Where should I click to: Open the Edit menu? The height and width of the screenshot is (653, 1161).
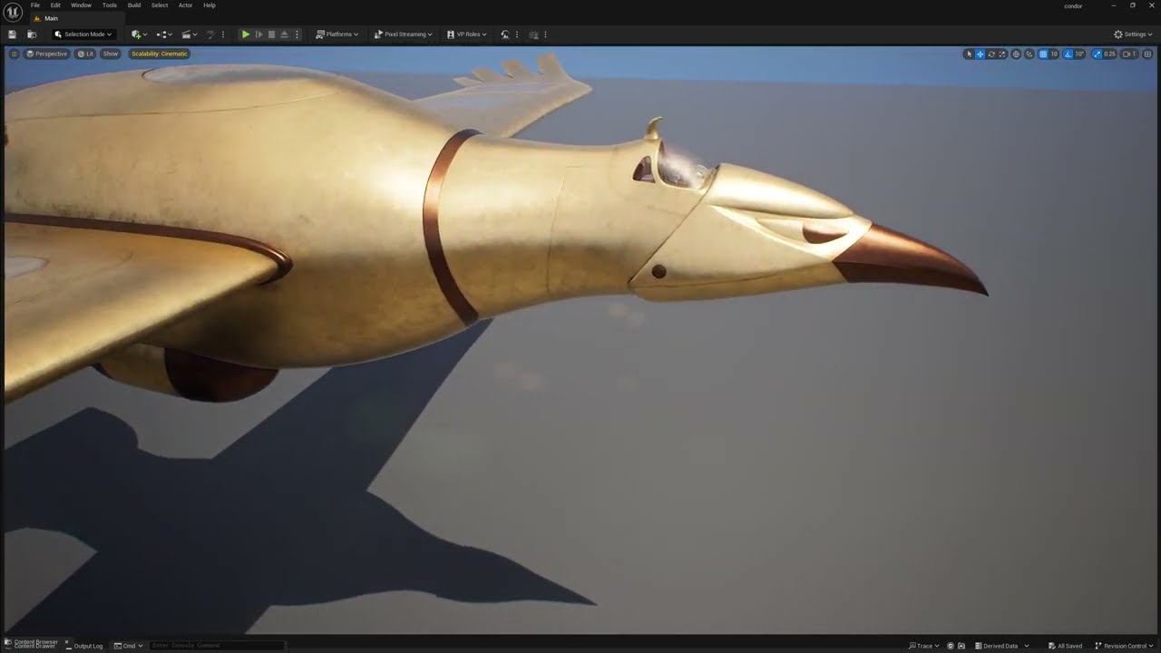(x=55, y=5)
